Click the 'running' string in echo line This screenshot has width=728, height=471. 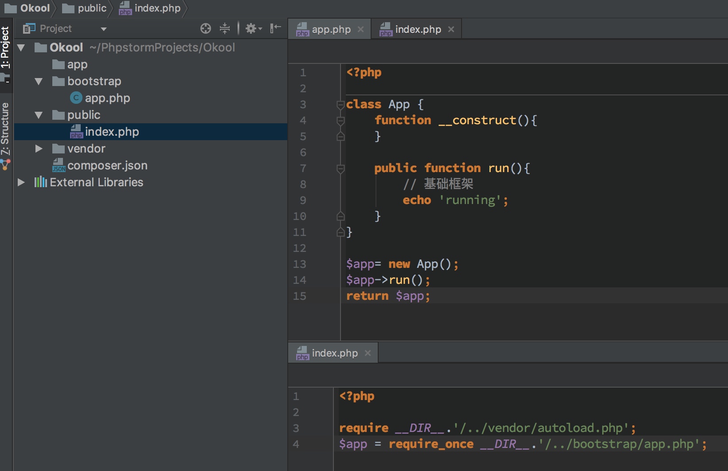[470, 200]
